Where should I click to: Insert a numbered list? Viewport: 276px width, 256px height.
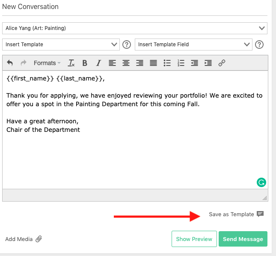click(181, 63)
